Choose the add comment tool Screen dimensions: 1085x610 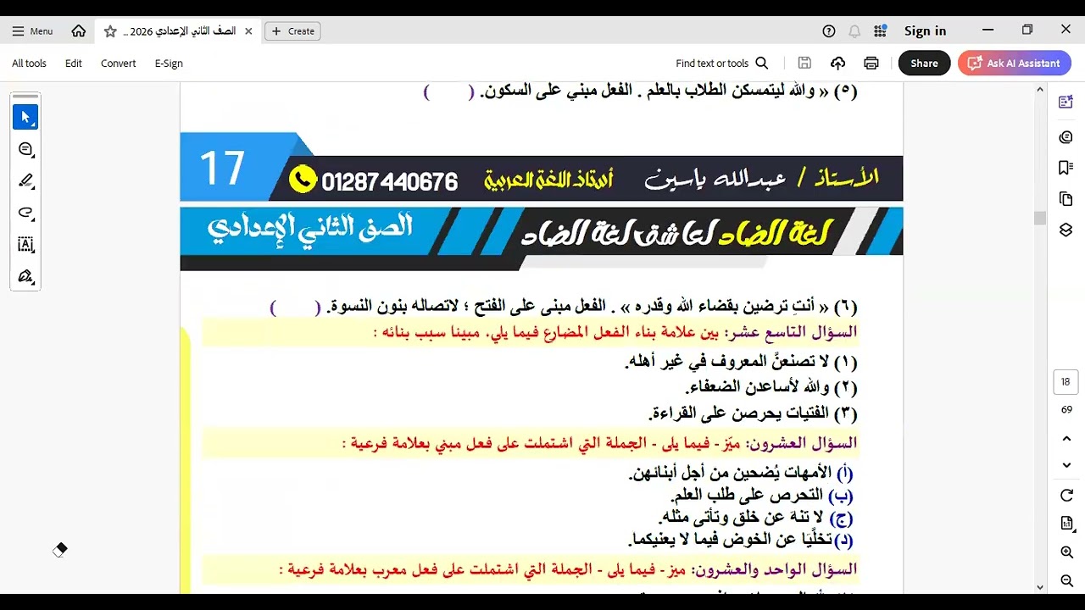point(25,149)
